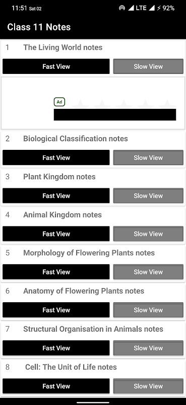Open Fast View for Animal Kingdom notes
Image resolution: width=186 pixels, height=405 pixels.
(56, 234)
